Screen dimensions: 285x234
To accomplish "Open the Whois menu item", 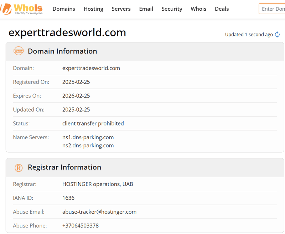I will [198, 9].
